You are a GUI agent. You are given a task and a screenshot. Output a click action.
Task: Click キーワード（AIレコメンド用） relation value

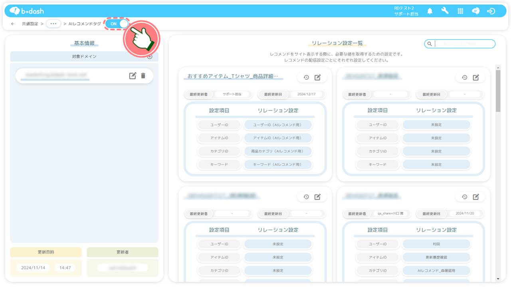(x=278, y=165)
